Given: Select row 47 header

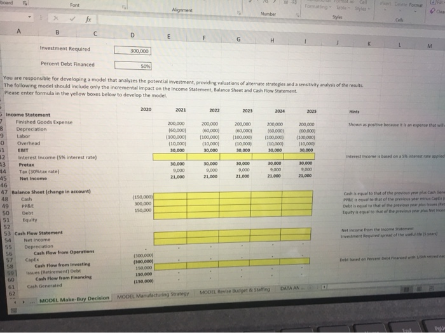Looking at the screenshot, I should tap(4, 192).
